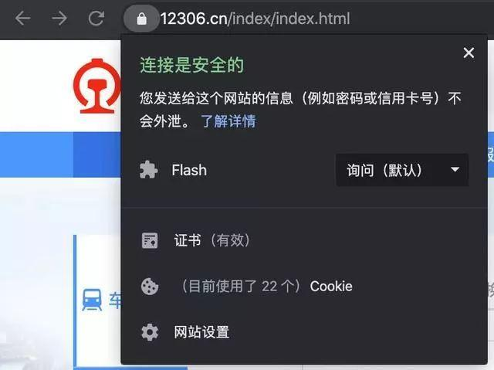Click the padlock site info icon
This screenshot has height=370, width=494.
click(141, 19)
